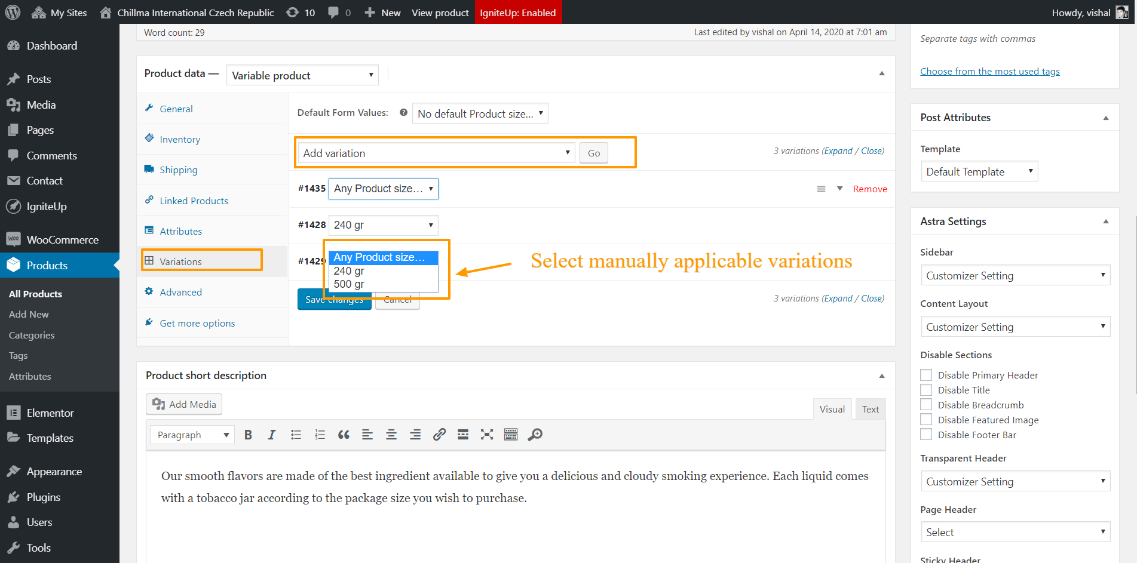Click the drag handle icon on variation #1435
Screen dimensions: 1137x563
[x=821, y=189]
